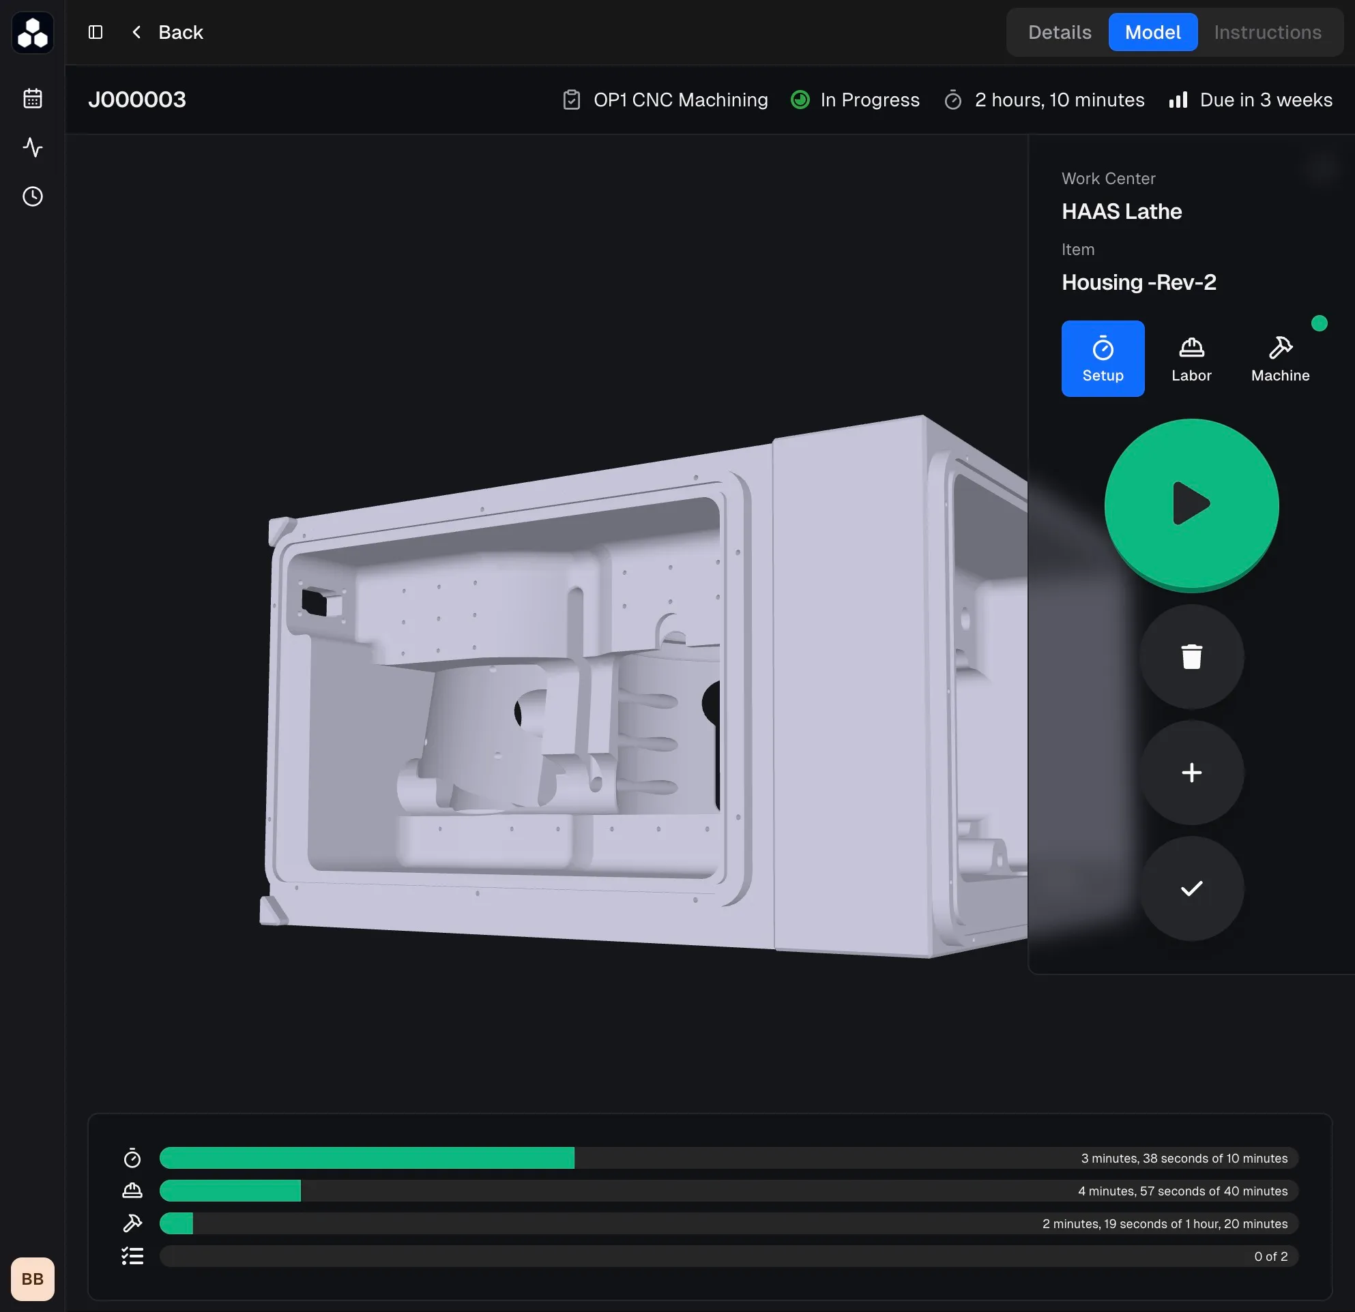Open the calendar schedule icon

tap(33, 98)
